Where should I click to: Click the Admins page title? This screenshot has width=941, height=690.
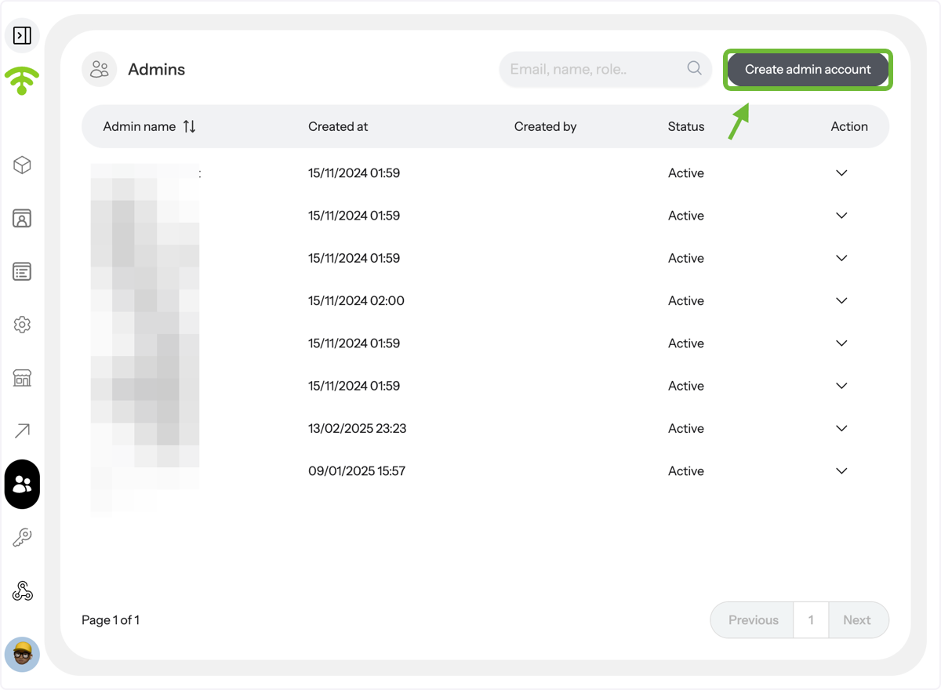tap(157, 69)
